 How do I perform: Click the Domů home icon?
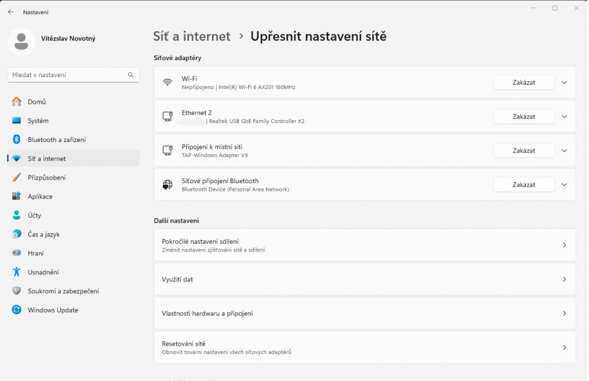point(16,102)
